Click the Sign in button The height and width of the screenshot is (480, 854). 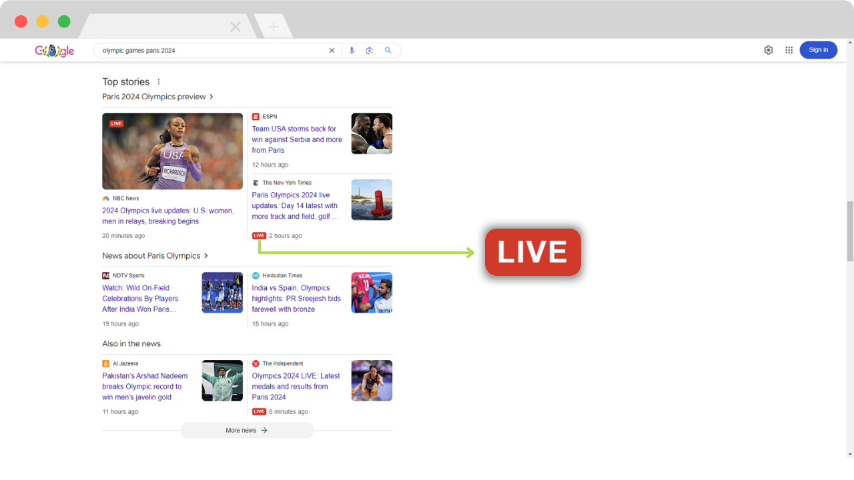pos(818,50)
